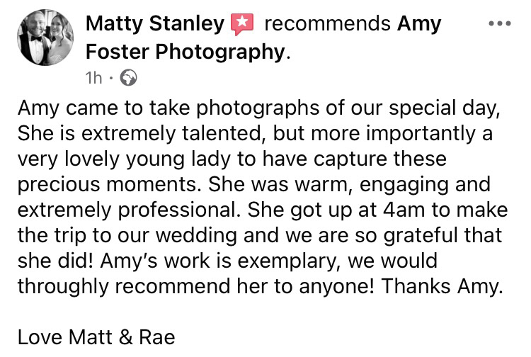
Task: Open the Matty Stanley profile name link
Action: click(154, 24)
